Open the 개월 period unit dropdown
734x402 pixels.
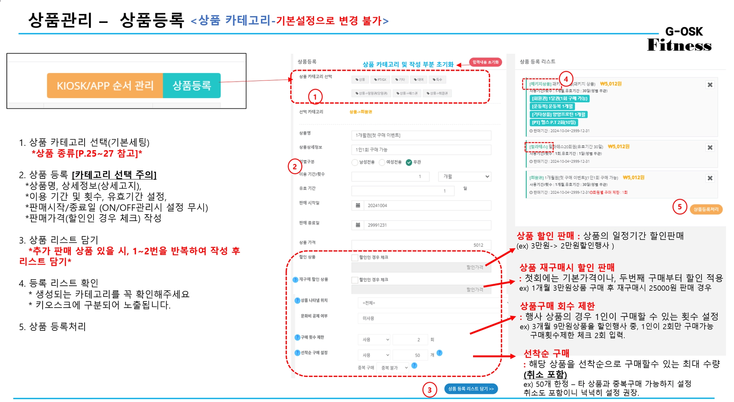[x=464, y=176]
